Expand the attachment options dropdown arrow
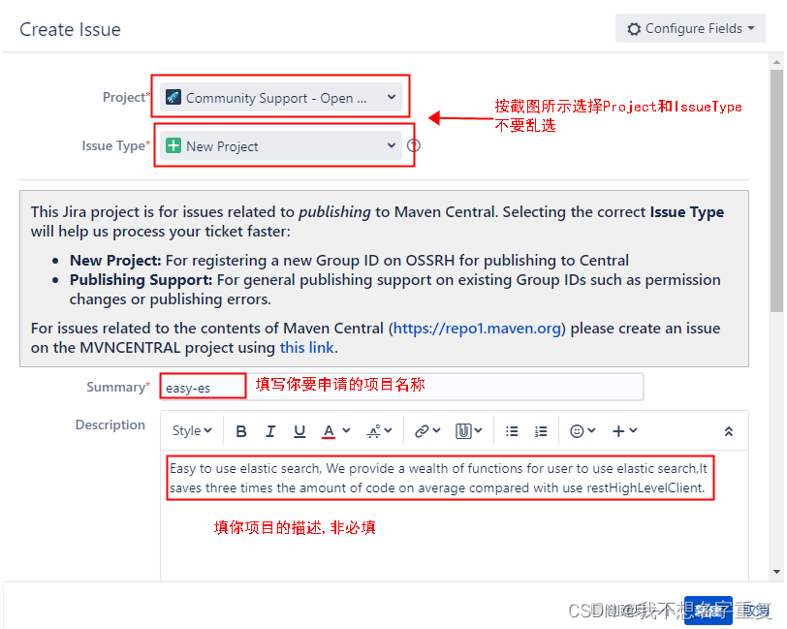This screenshot has height=629, width=787. pos(479,430)
